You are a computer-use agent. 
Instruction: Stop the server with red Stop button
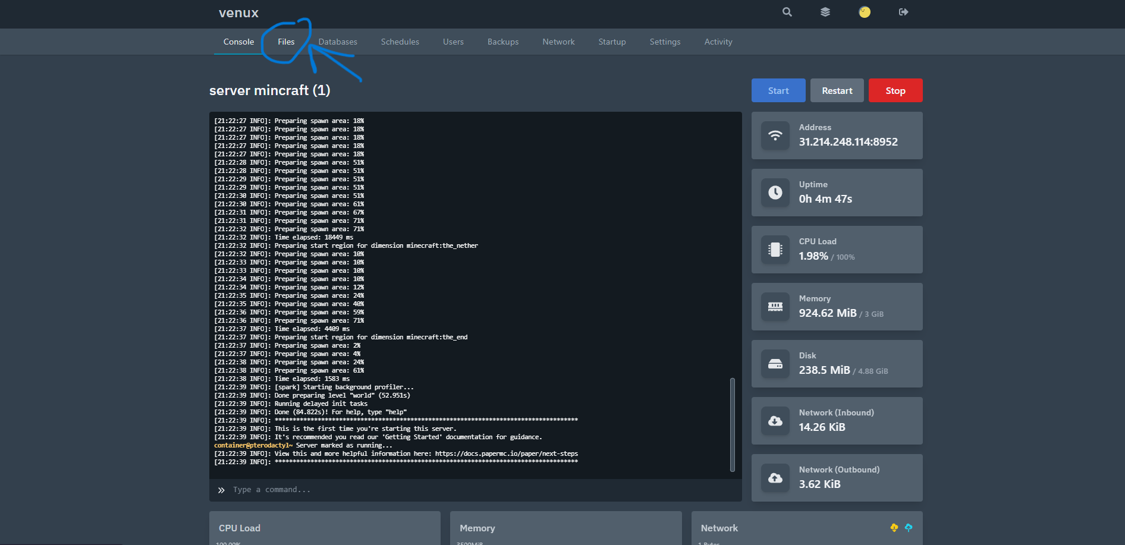(895, 91)
